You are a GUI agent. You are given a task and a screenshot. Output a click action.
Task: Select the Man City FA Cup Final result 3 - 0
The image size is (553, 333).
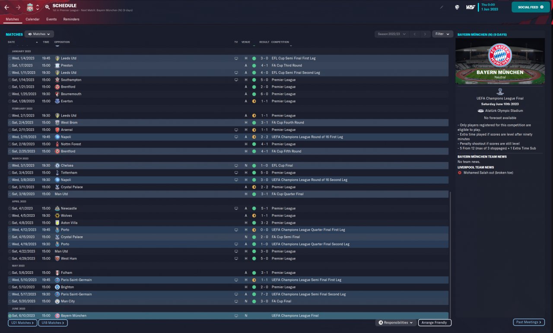tap(264, 301)
